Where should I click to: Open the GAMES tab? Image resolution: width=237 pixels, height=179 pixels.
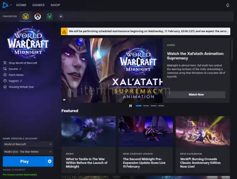click(x=38, y=5)
